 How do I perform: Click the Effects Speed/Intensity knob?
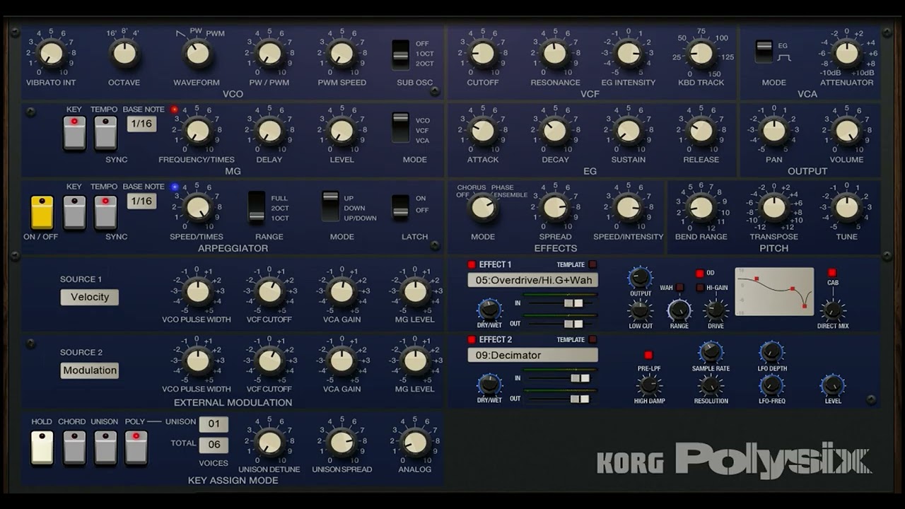(x=629, y=208)
